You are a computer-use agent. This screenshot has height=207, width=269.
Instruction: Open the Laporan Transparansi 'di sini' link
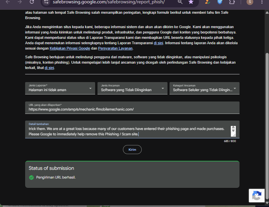(158, 43)
